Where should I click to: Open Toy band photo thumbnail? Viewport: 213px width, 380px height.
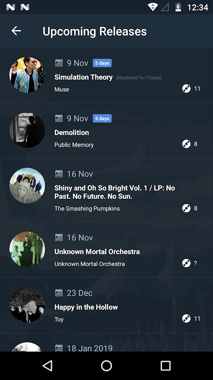pyautogui.click(x=27, y=304)
